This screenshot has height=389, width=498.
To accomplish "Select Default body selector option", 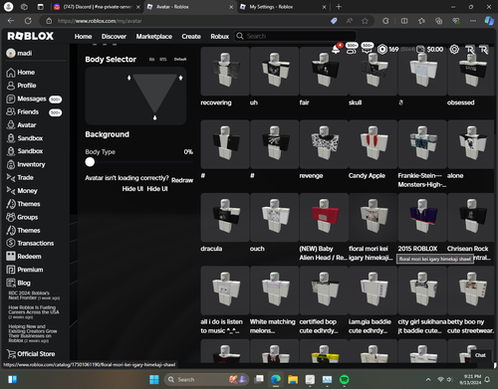I will (x=180, y=60).
